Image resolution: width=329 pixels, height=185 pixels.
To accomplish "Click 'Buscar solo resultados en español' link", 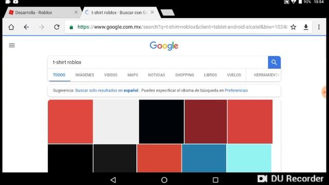I will pyautogui.click(x=107, y=90).
